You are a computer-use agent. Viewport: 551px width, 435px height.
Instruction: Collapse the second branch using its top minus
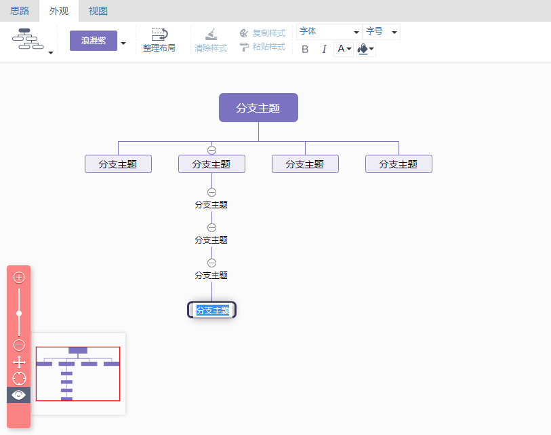tap(211, 150)
